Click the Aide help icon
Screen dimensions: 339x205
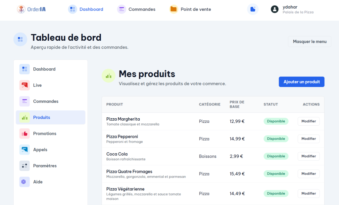pyautogui.click(x=24, y=182)
